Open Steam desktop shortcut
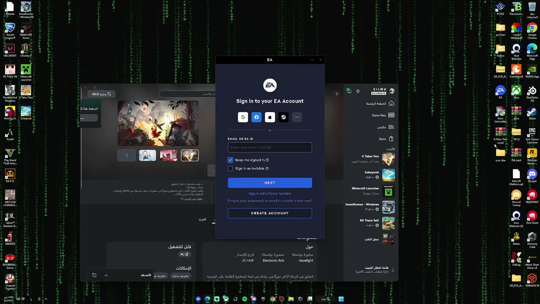This screenshot has height=304, width=540. click(532, 113)
